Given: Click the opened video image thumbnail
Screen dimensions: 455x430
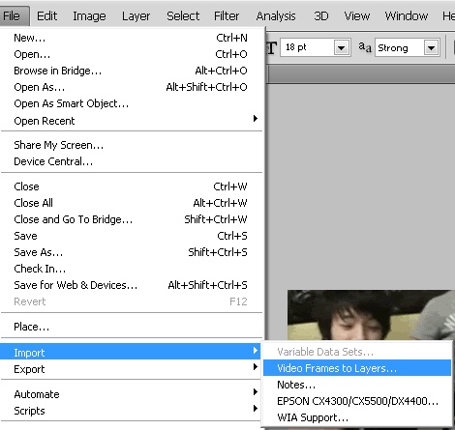Looking at the screenshot, I should (x=371, y=315).
